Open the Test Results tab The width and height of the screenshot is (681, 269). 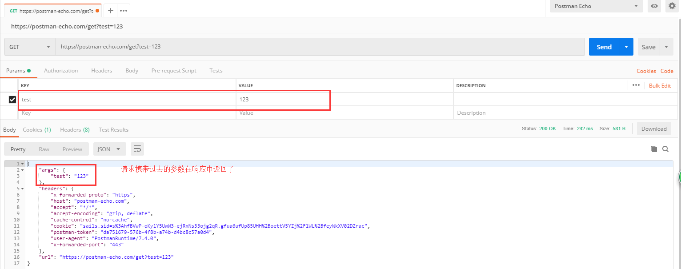click(x=113, y=129)
